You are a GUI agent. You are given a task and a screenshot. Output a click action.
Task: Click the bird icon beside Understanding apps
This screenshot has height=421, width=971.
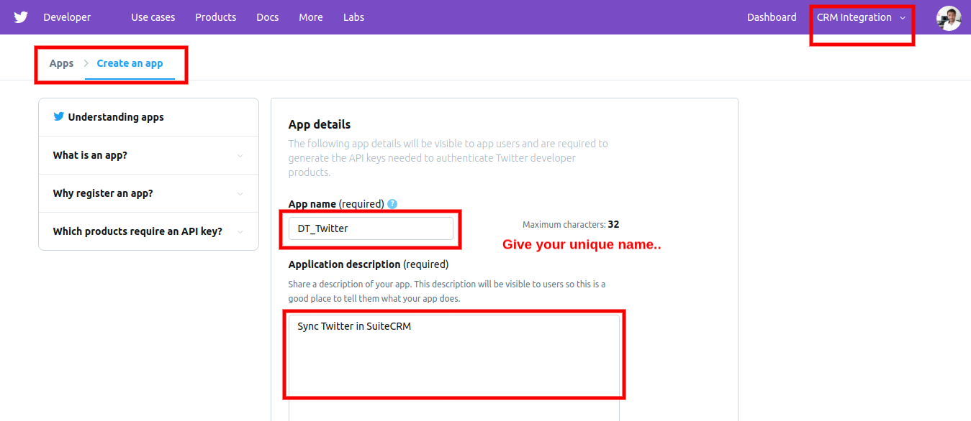(x=59, y=116)
